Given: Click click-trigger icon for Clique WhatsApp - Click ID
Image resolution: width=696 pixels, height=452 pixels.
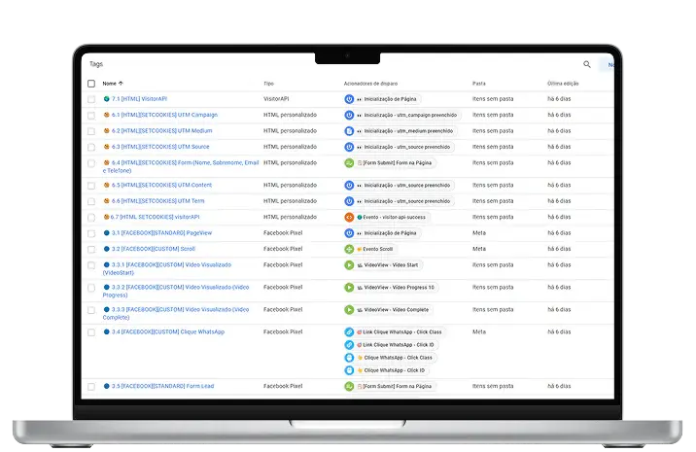Looking at the screenshot, I should click(x=349, y=370).
